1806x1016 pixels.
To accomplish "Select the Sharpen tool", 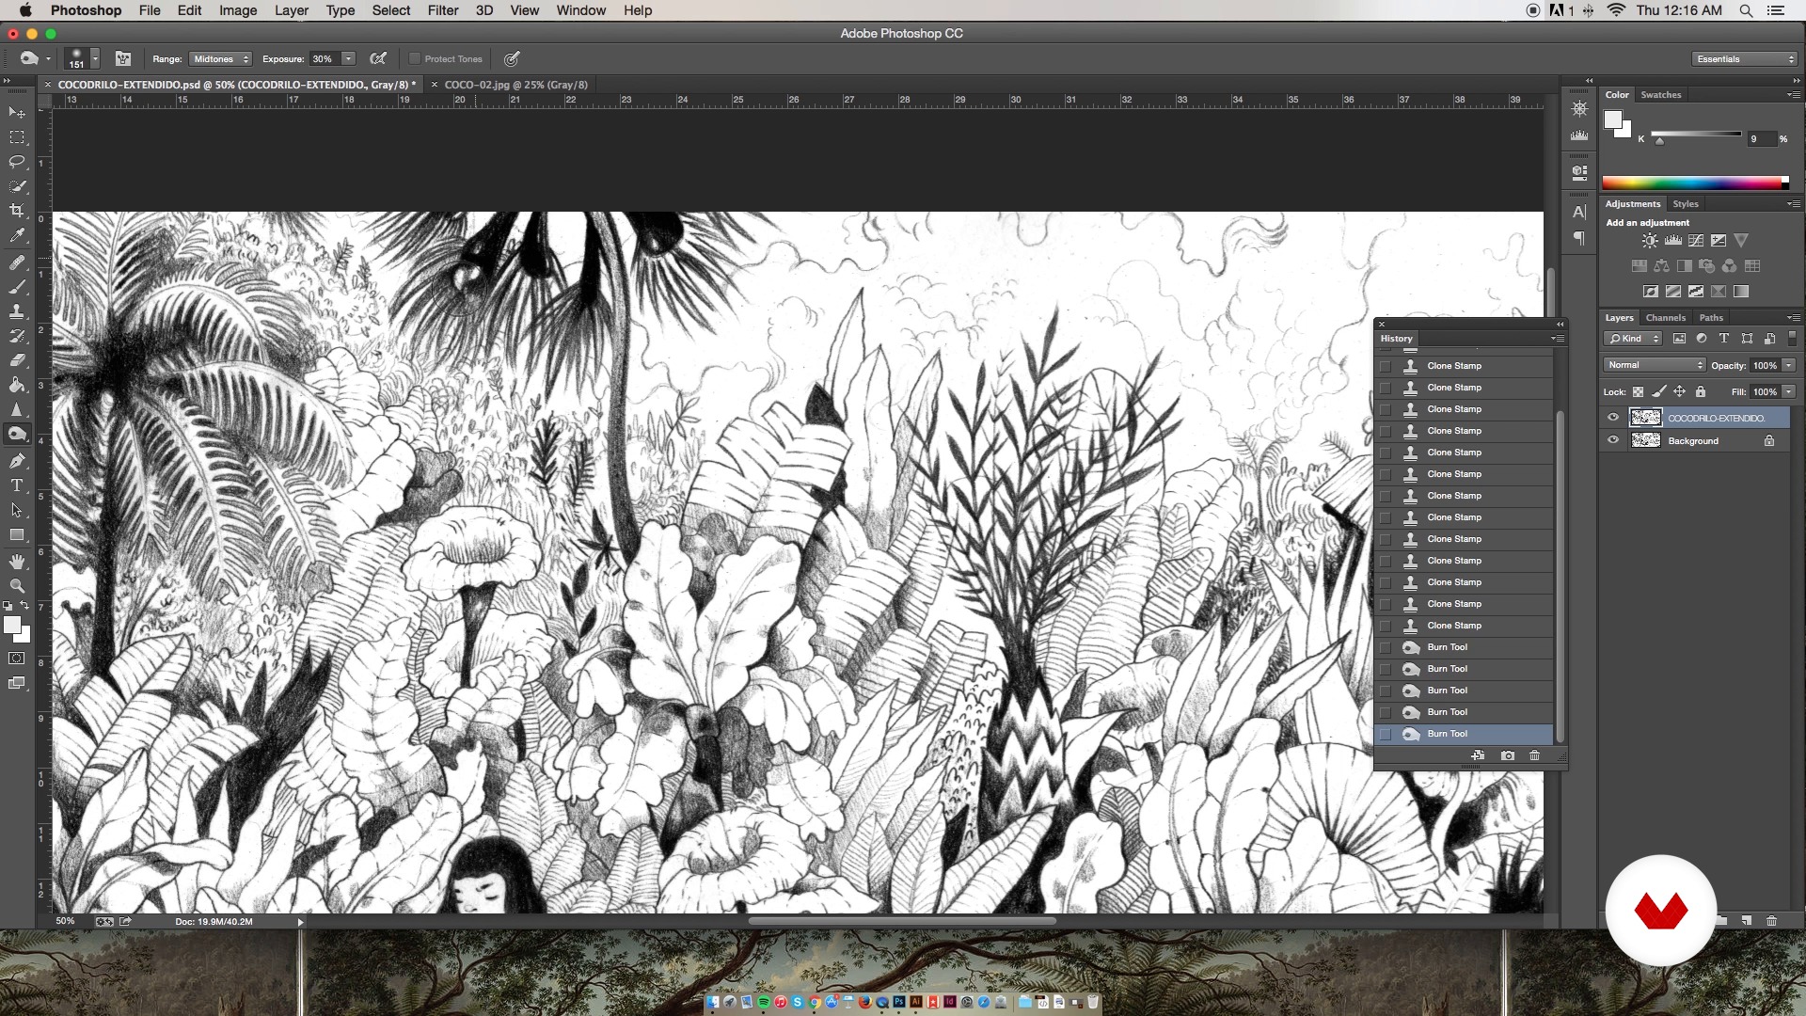I will (x=17, y=409).
